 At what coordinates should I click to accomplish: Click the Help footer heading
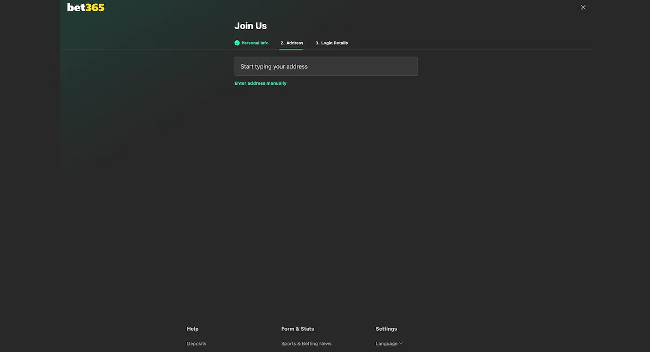coord(193,329)
